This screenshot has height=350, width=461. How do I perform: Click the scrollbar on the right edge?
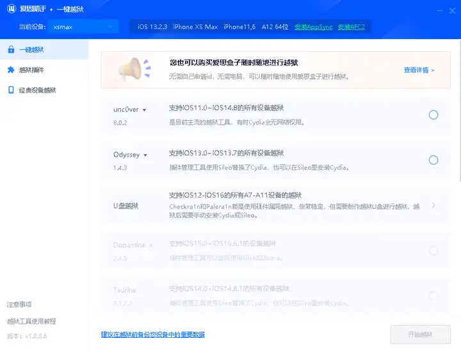point(460,112)
